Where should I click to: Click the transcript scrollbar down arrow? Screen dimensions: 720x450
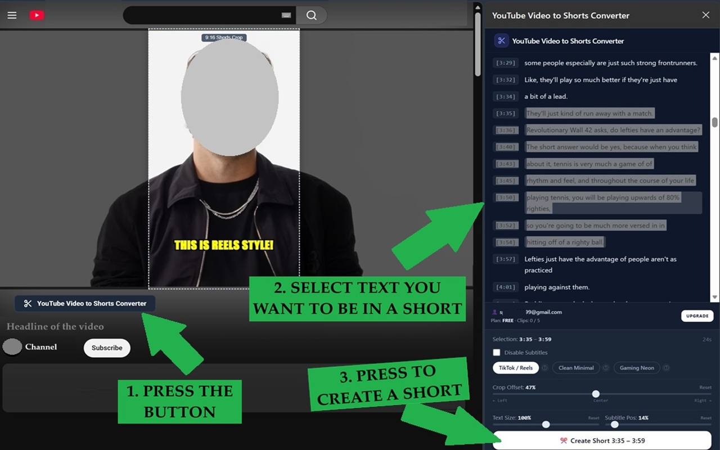[x=715, y=297]
